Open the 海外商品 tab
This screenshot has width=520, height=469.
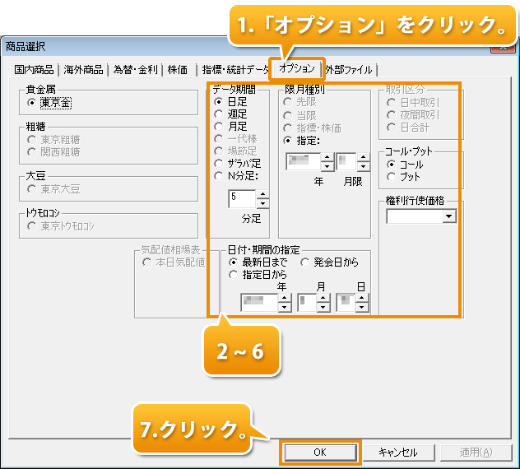coord(85,70)
